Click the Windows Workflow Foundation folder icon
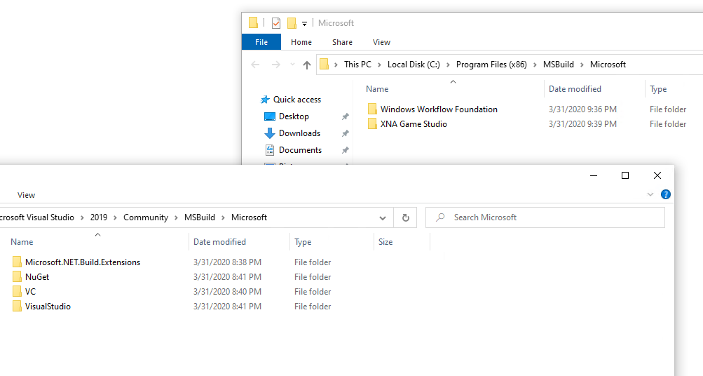Viewport: 703px width, 376px height. pyautogui.click(x=372, y=109)
